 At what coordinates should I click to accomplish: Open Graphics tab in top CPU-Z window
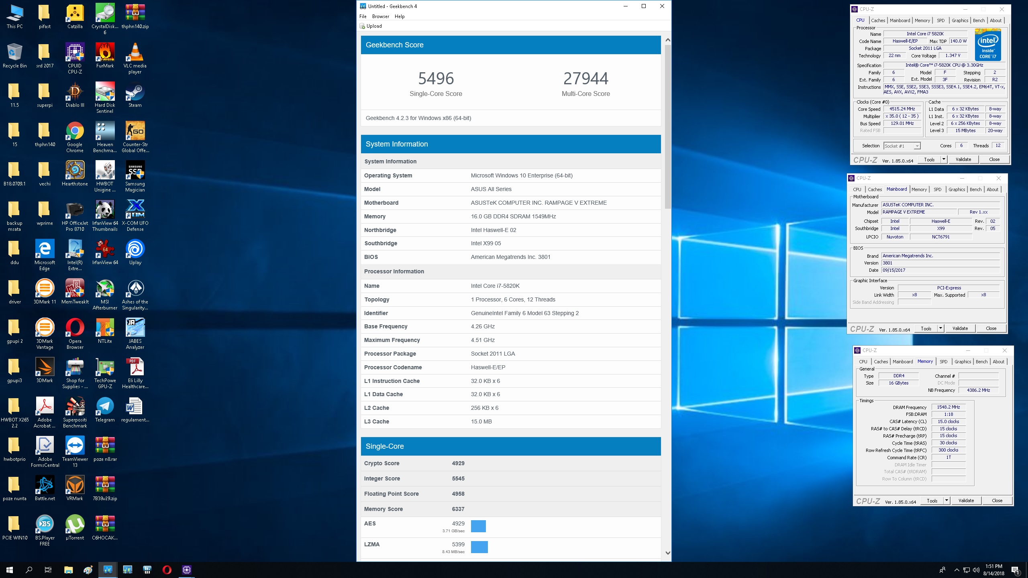[960, 20]
